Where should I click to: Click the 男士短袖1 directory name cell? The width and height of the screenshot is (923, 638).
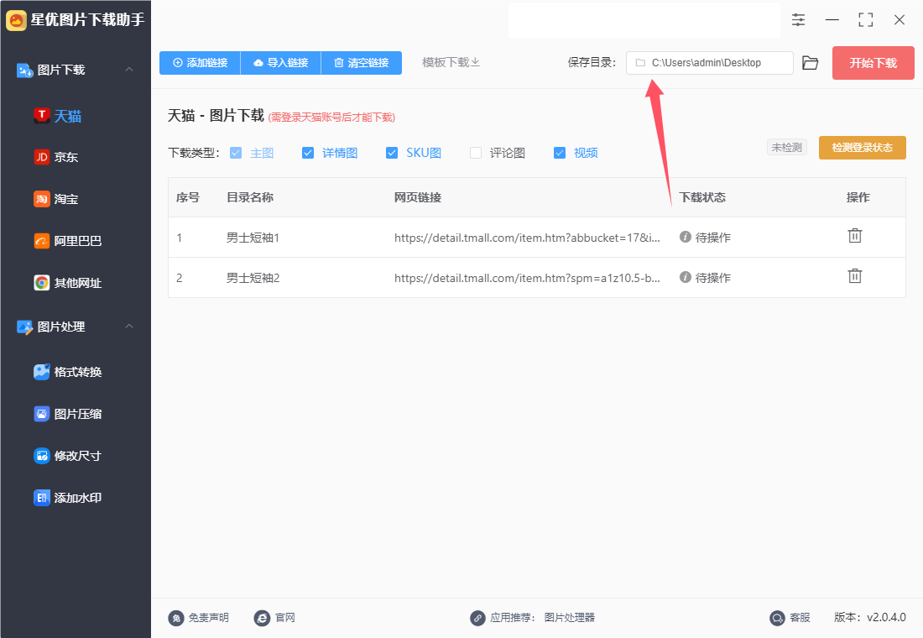(x=253, y=238)
